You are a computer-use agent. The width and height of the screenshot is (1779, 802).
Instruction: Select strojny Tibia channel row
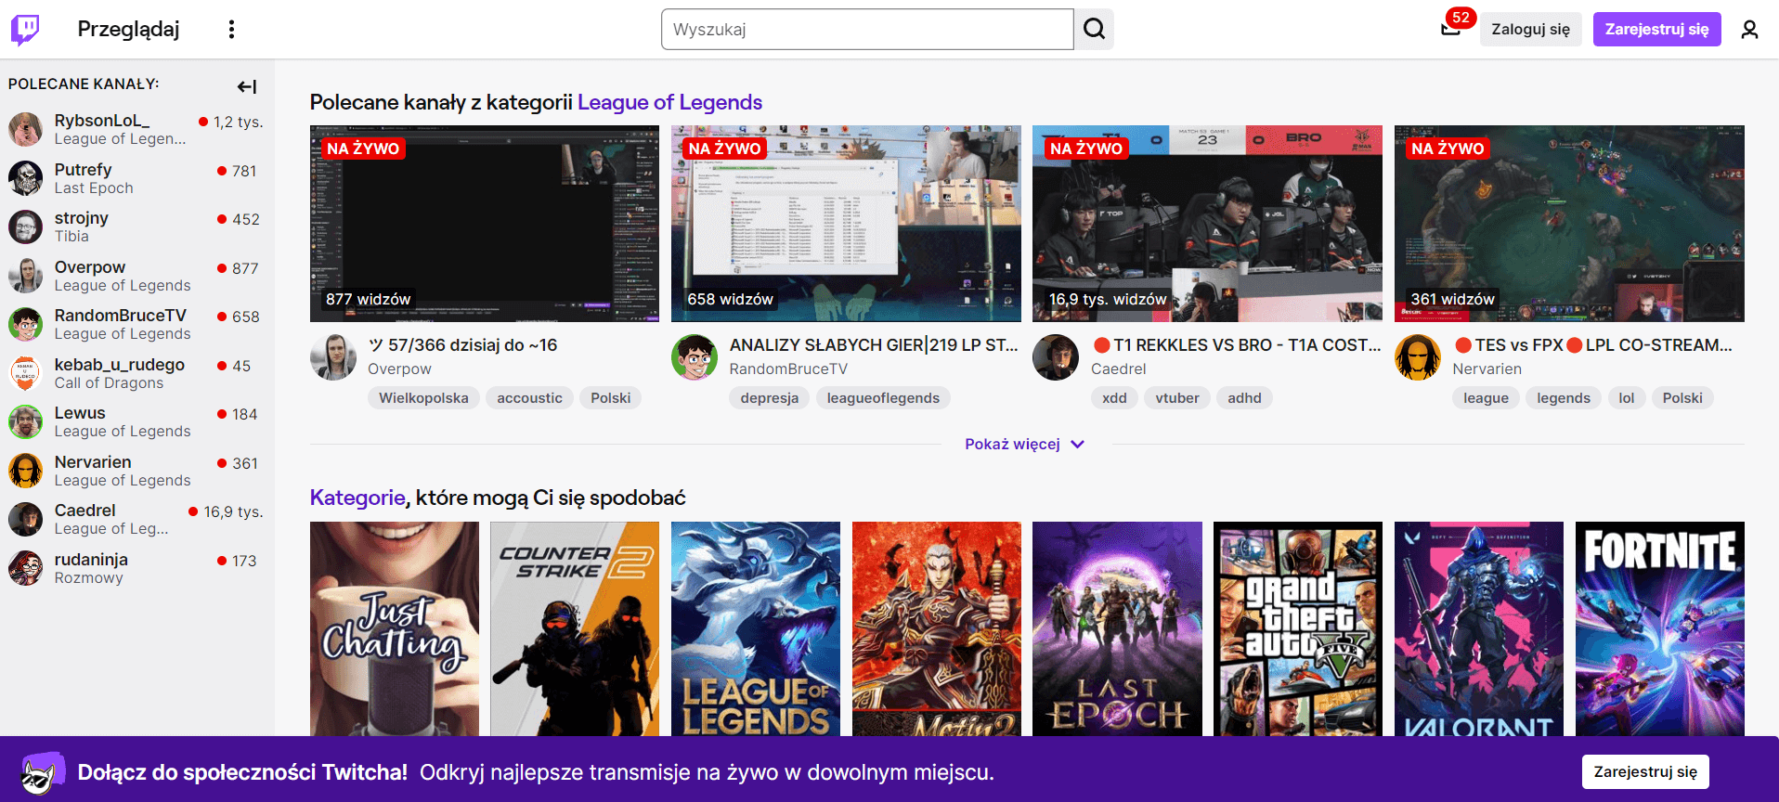tap(136, 226)
